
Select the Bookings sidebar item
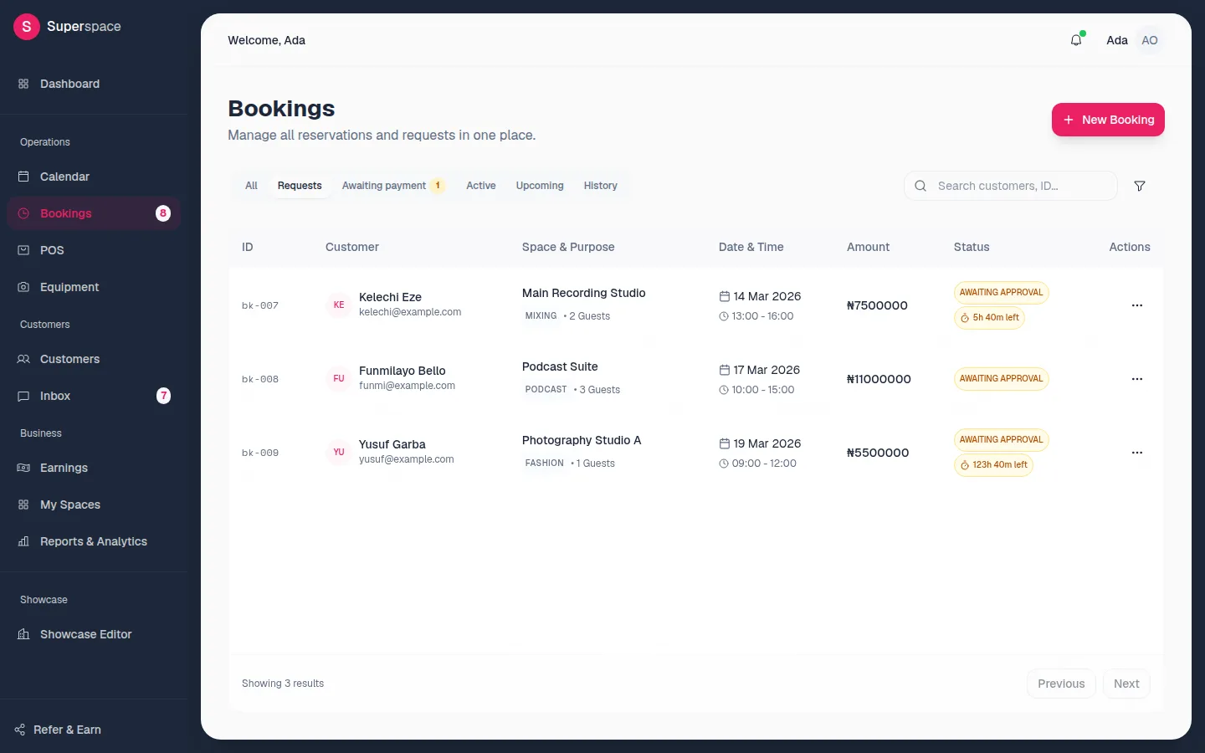tap(94, 213)
